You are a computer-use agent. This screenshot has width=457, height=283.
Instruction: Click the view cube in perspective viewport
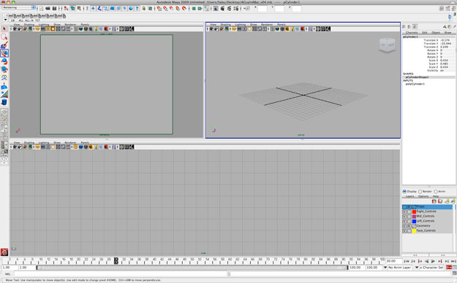point(387,44)
